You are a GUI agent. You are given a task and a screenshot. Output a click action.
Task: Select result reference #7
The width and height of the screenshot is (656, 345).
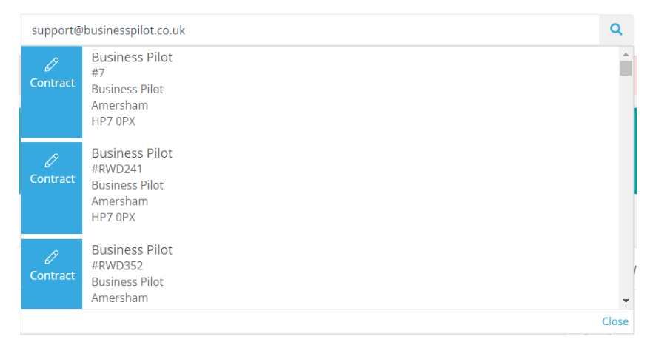[98, 73]
